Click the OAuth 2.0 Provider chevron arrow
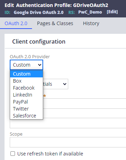The width and height of the screenshot is (126, 160). click(x=40, y=65)
